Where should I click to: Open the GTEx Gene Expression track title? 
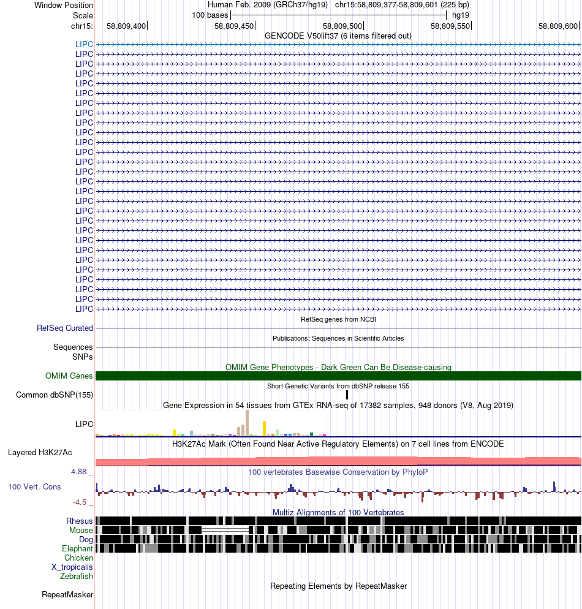[x=338, y=405]
